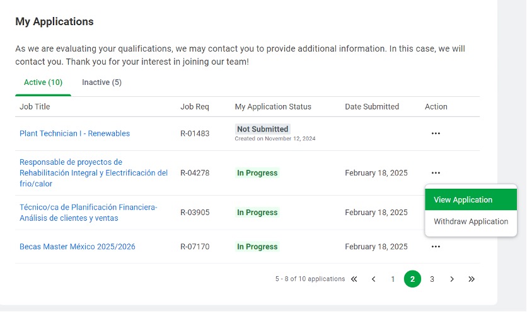Click the Job Title column header
The width and height of the screenshot is (527, 312).
[x=35, y=107]
